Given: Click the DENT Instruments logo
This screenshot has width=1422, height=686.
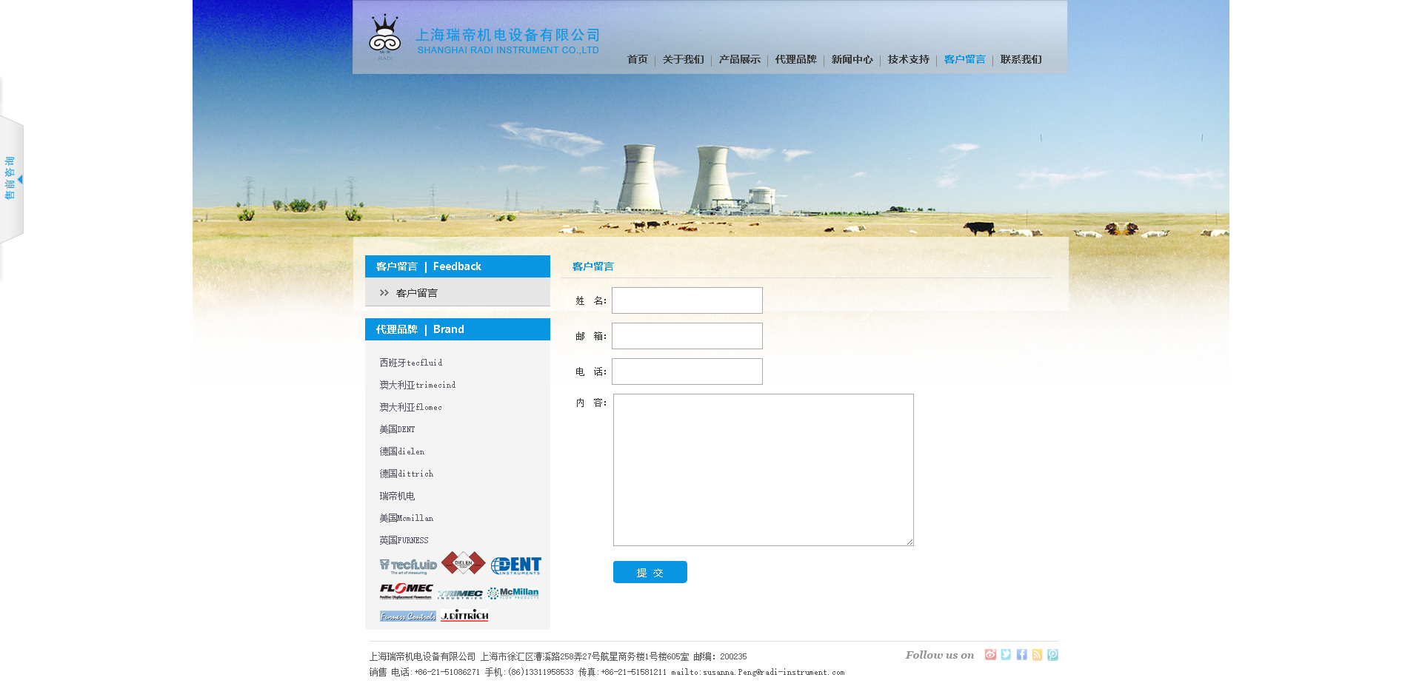Looking at the screenshot, I should (516, 566).
